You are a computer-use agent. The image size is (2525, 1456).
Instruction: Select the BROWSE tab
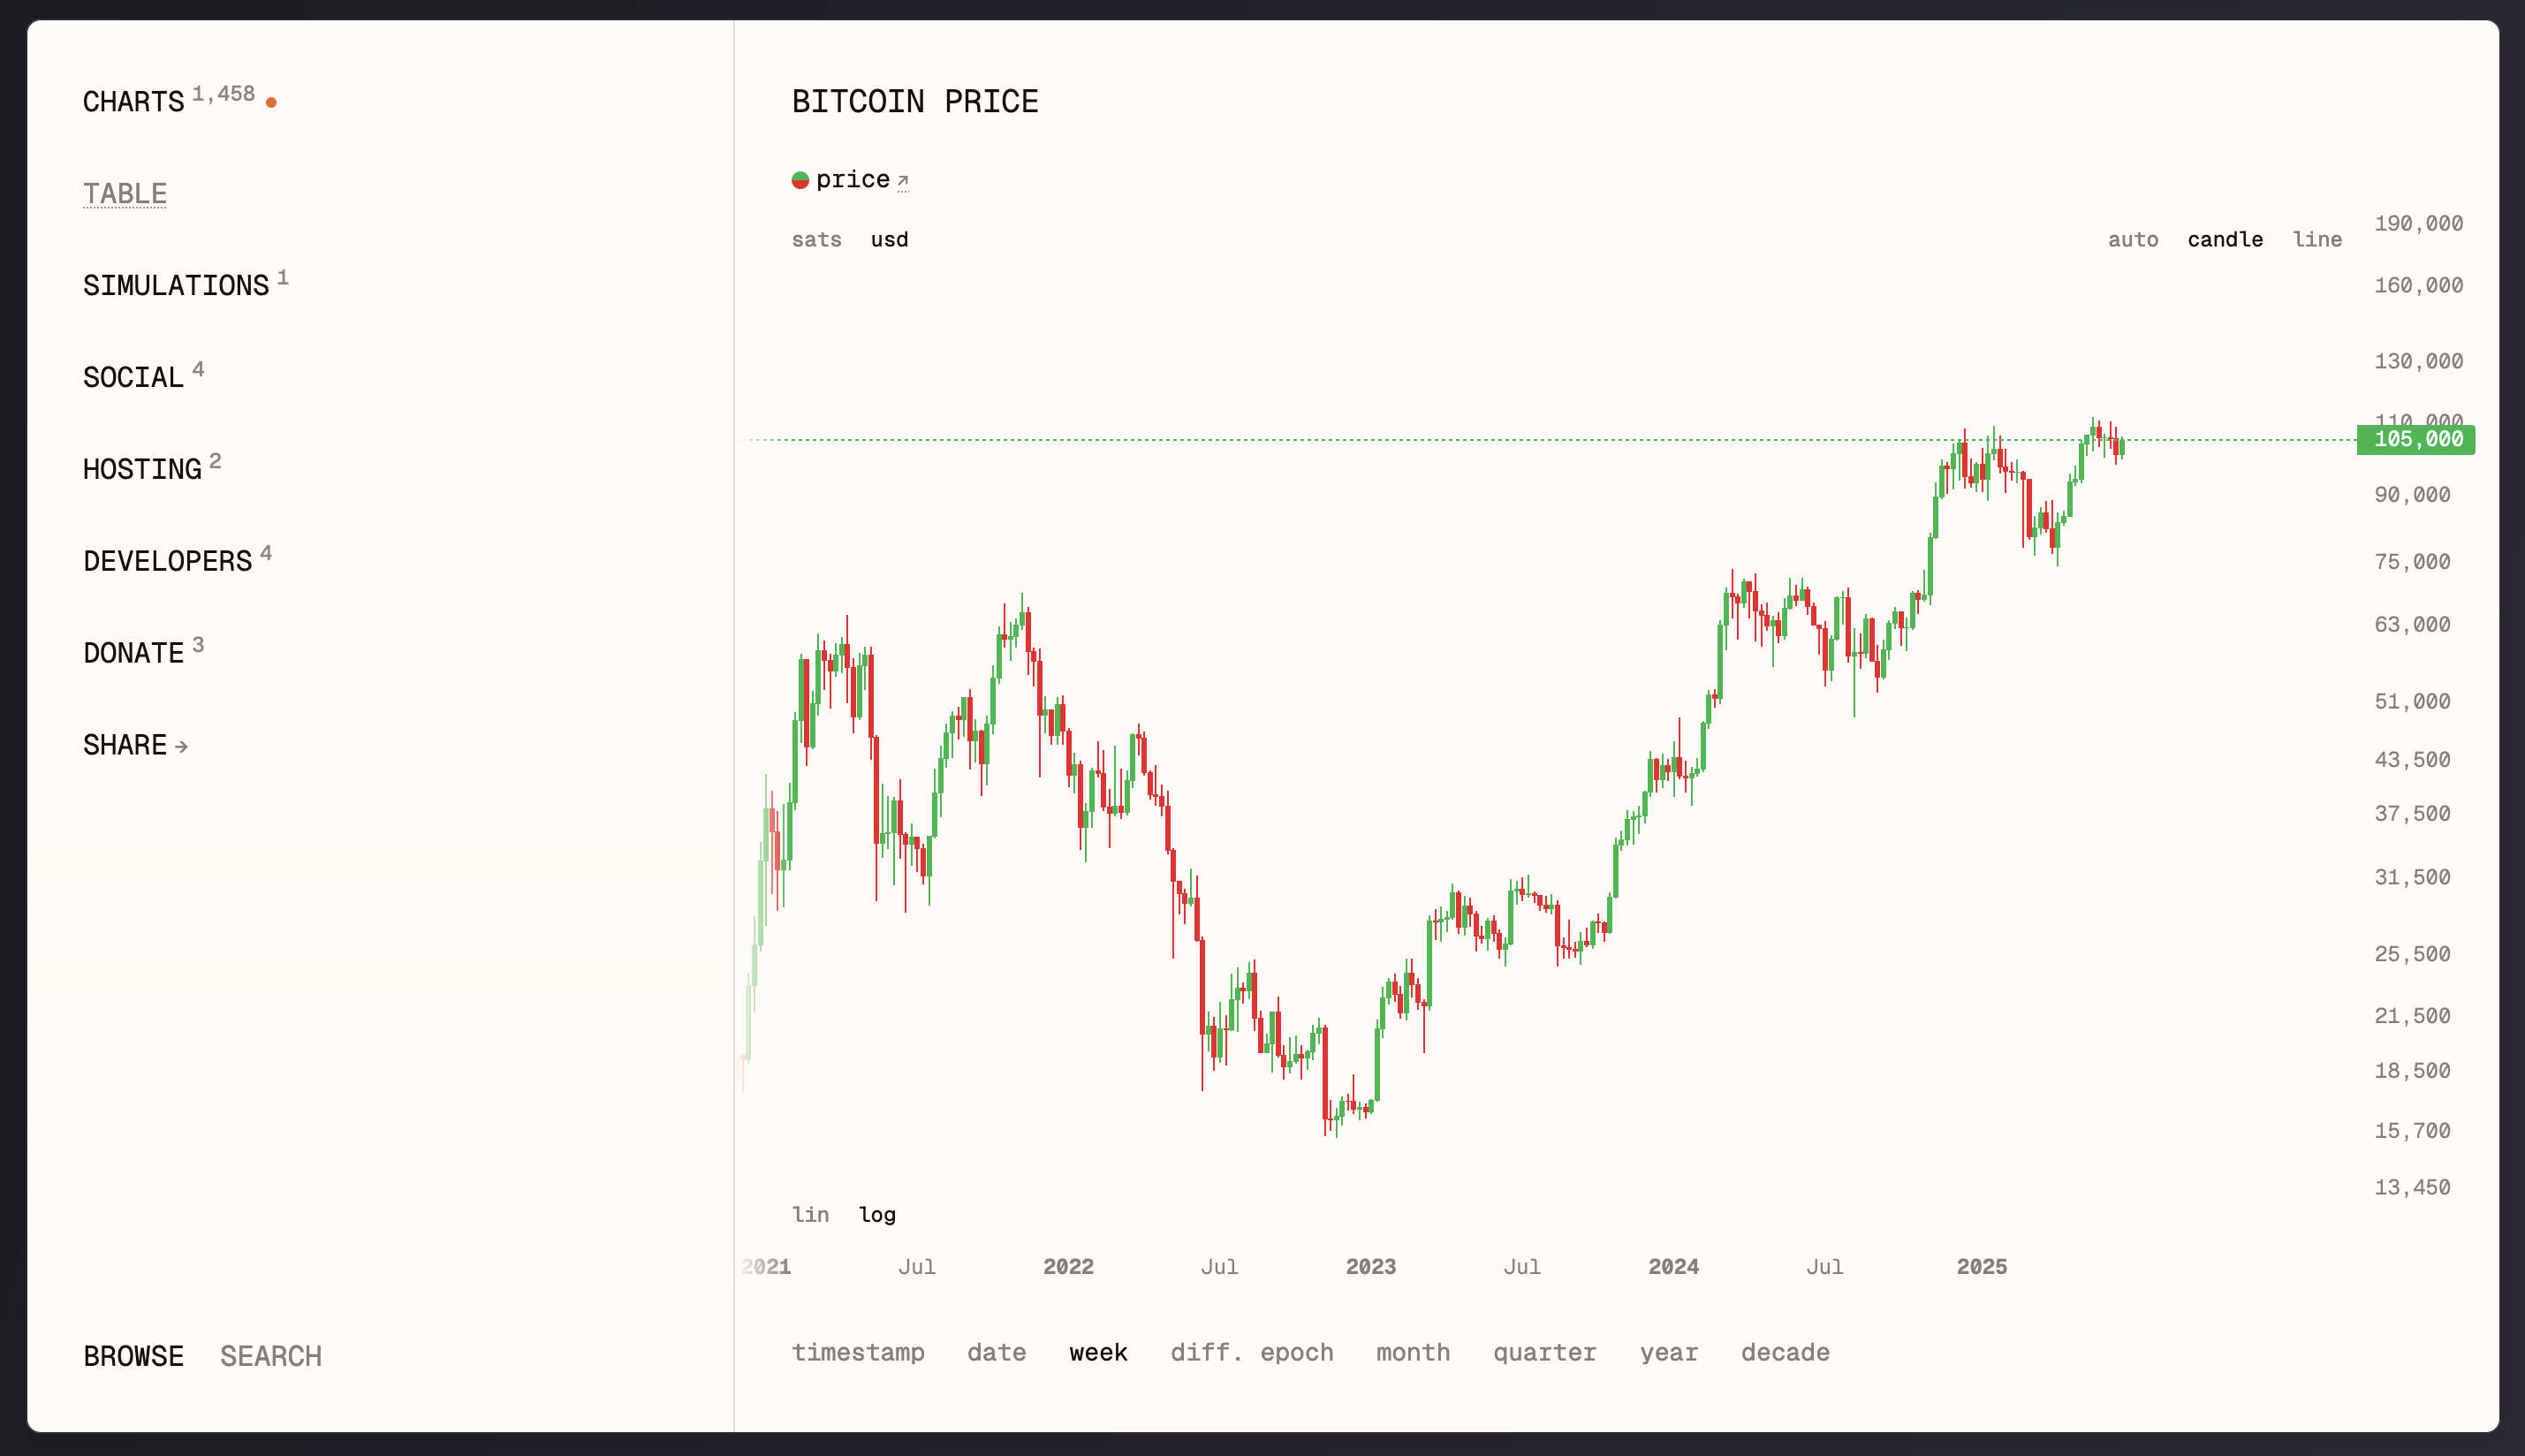[x=133, y=1356]
